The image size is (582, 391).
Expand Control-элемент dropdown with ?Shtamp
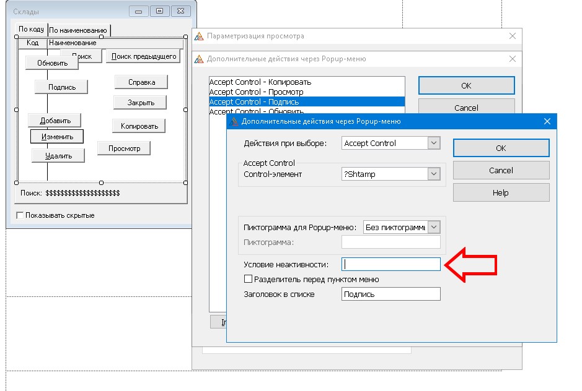[x=433, y=174]
